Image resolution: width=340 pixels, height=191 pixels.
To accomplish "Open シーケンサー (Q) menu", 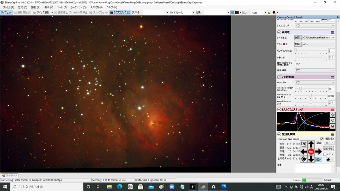I will point(79,8).
